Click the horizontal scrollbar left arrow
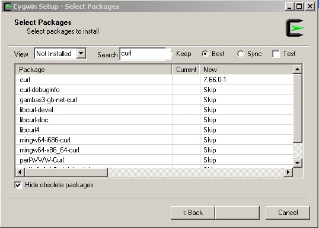The height and width of the screenshot is (228, 319). coord(20,172)
